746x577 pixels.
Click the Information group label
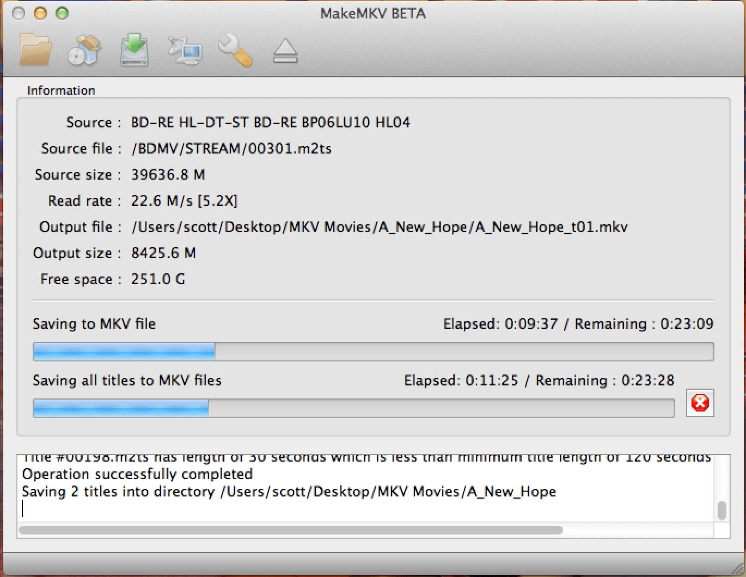coord(61,90)
